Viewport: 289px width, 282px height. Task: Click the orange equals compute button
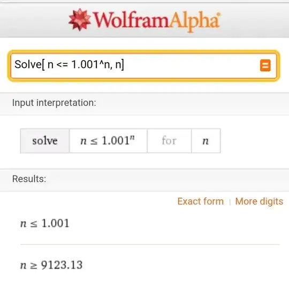(x=265, y=65)
